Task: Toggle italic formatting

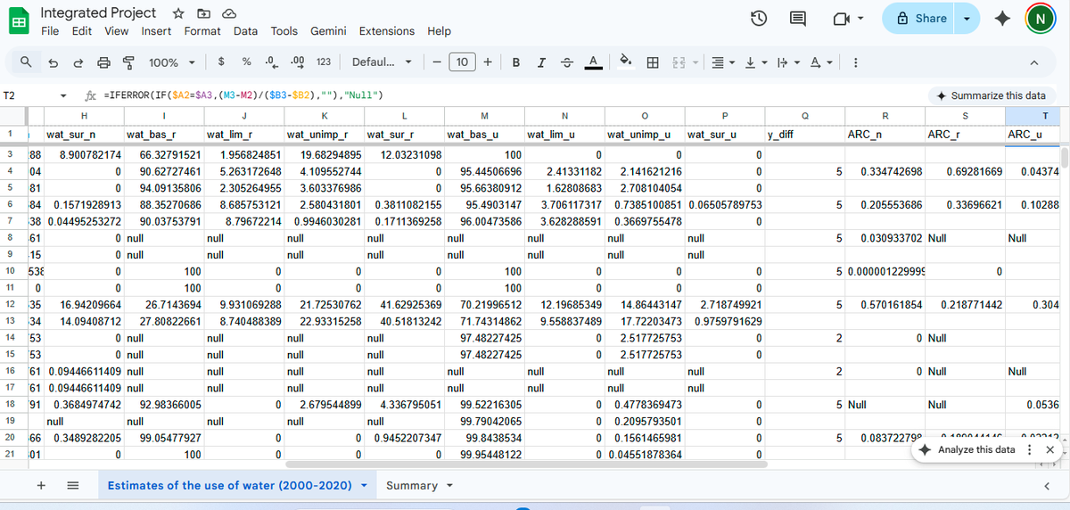Action: pos(541,62)
